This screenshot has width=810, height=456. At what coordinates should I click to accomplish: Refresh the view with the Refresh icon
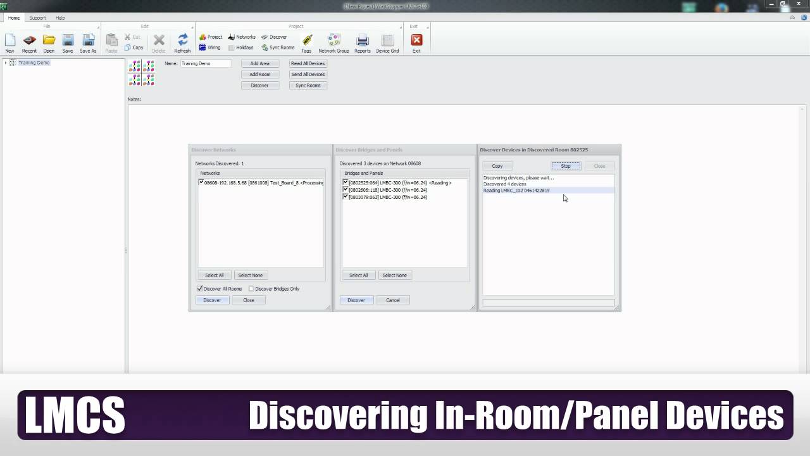coord(182,43)
